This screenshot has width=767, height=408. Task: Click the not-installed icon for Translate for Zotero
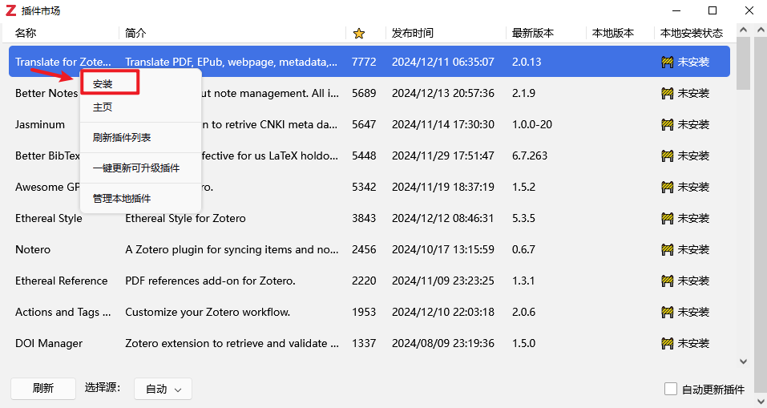[667, 63]
